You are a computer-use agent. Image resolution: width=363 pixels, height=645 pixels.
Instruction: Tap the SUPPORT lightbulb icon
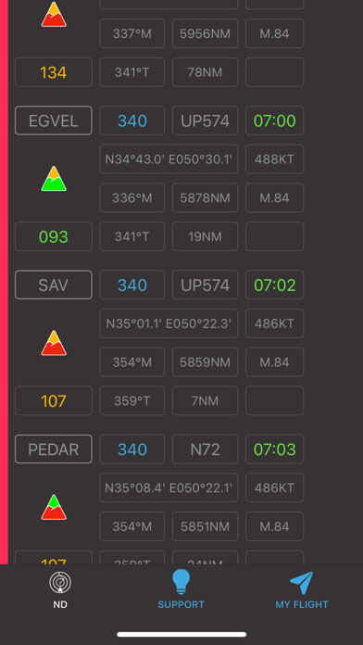(181, 582)
